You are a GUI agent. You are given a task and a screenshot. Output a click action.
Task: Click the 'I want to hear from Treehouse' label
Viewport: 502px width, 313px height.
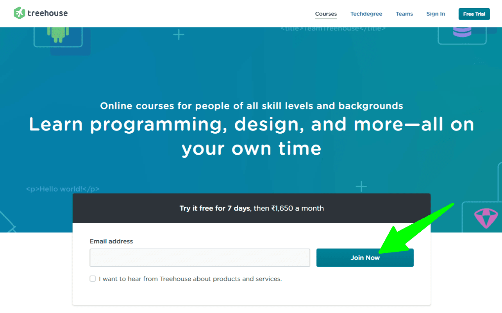pos(190,279)
